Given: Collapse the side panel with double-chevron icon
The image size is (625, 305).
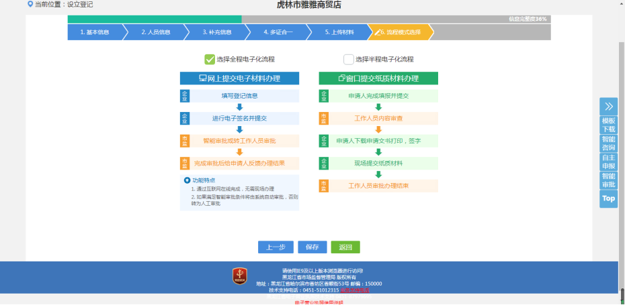Looking at the screenshot, I should [608, 106].
